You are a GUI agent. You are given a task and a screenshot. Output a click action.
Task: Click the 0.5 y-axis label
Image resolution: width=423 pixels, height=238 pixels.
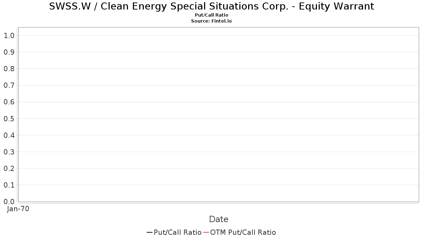(x=9, y=118)
